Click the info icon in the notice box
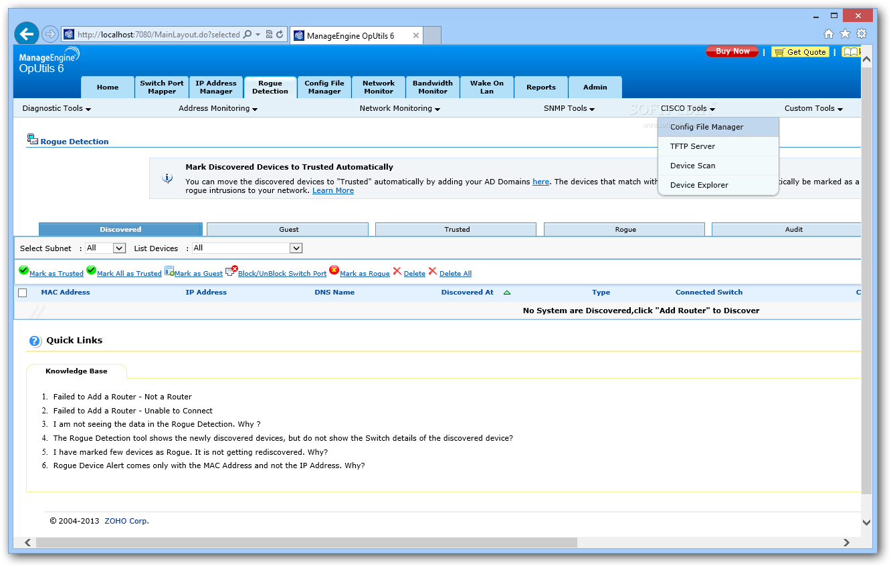 (167, 178)
